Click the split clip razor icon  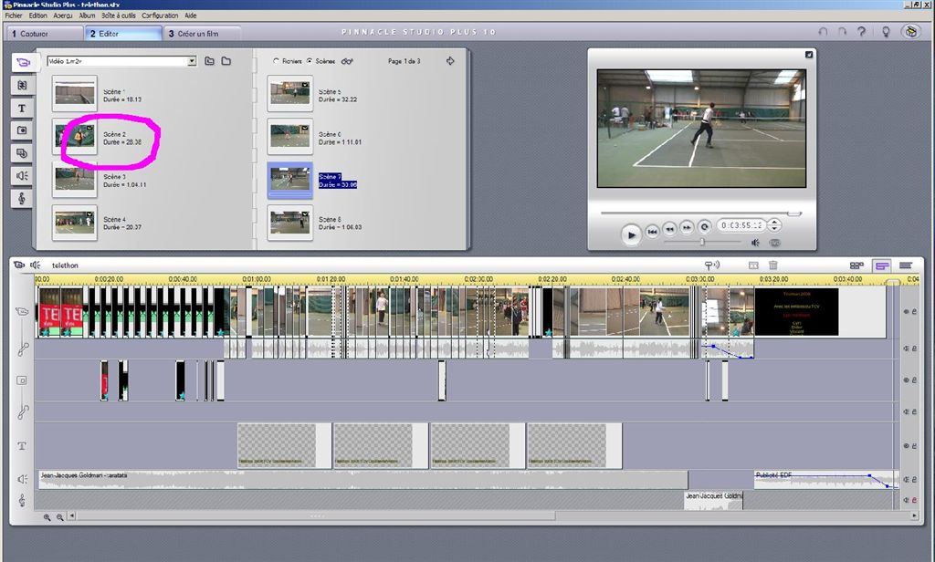point(753,265)
